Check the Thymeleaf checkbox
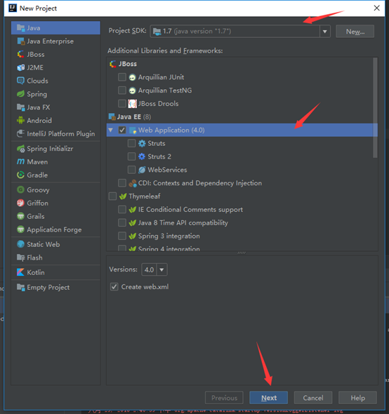 pyautogui.click(x=112, y=196)
